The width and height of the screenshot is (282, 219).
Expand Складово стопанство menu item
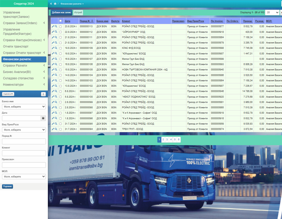click(24, 78)
